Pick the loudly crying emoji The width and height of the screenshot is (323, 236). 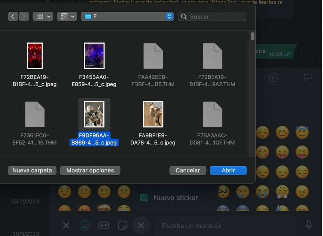pyautogui.click(x=262, y=192)
